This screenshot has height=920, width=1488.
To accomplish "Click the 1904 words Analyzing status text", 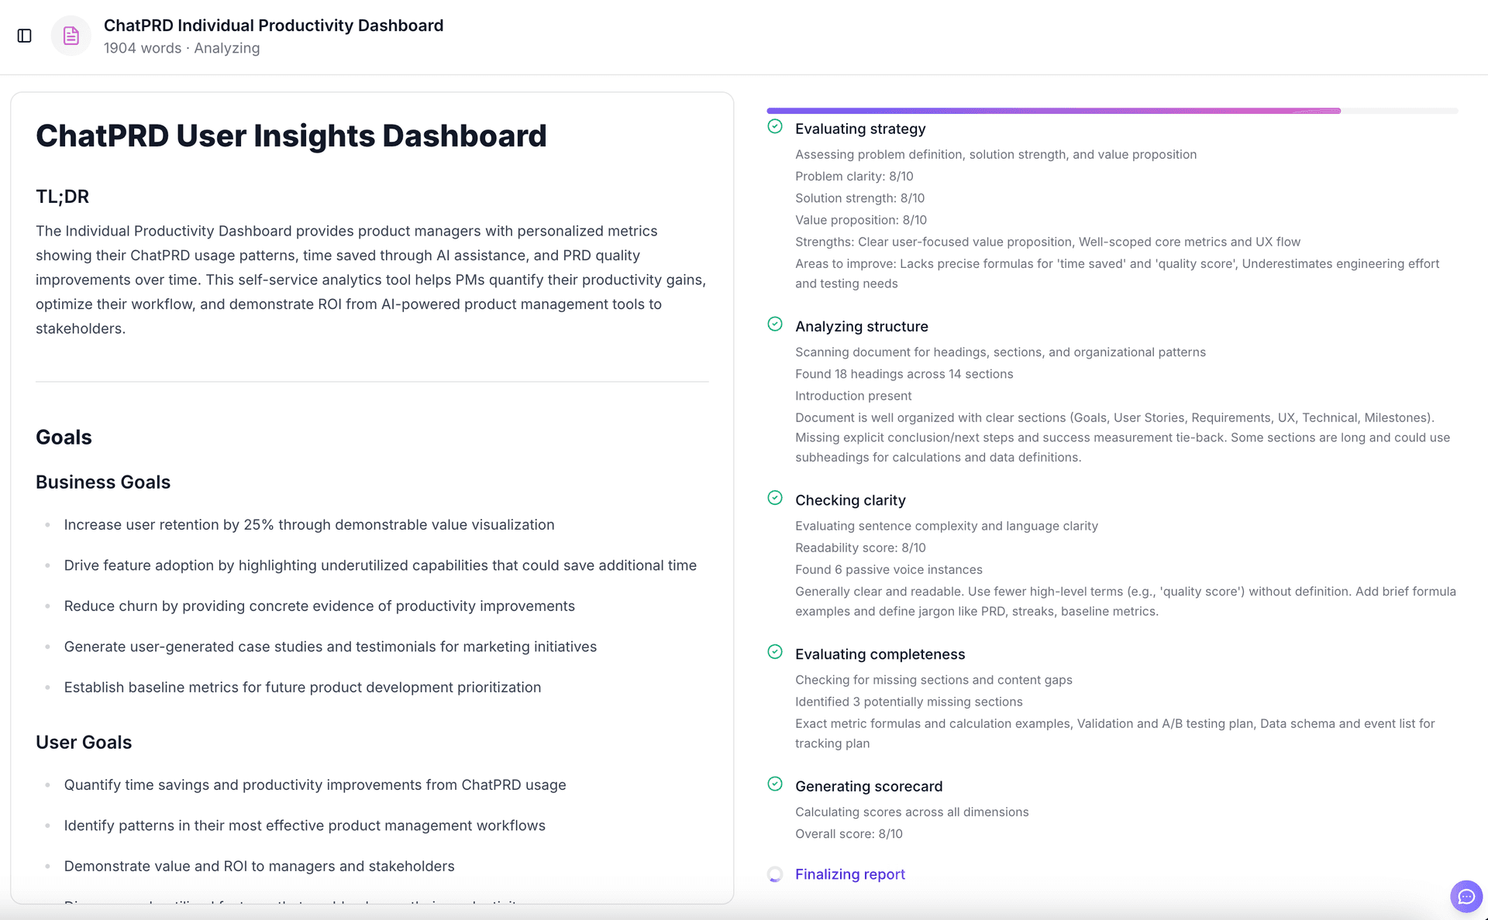I will [181, 48].
